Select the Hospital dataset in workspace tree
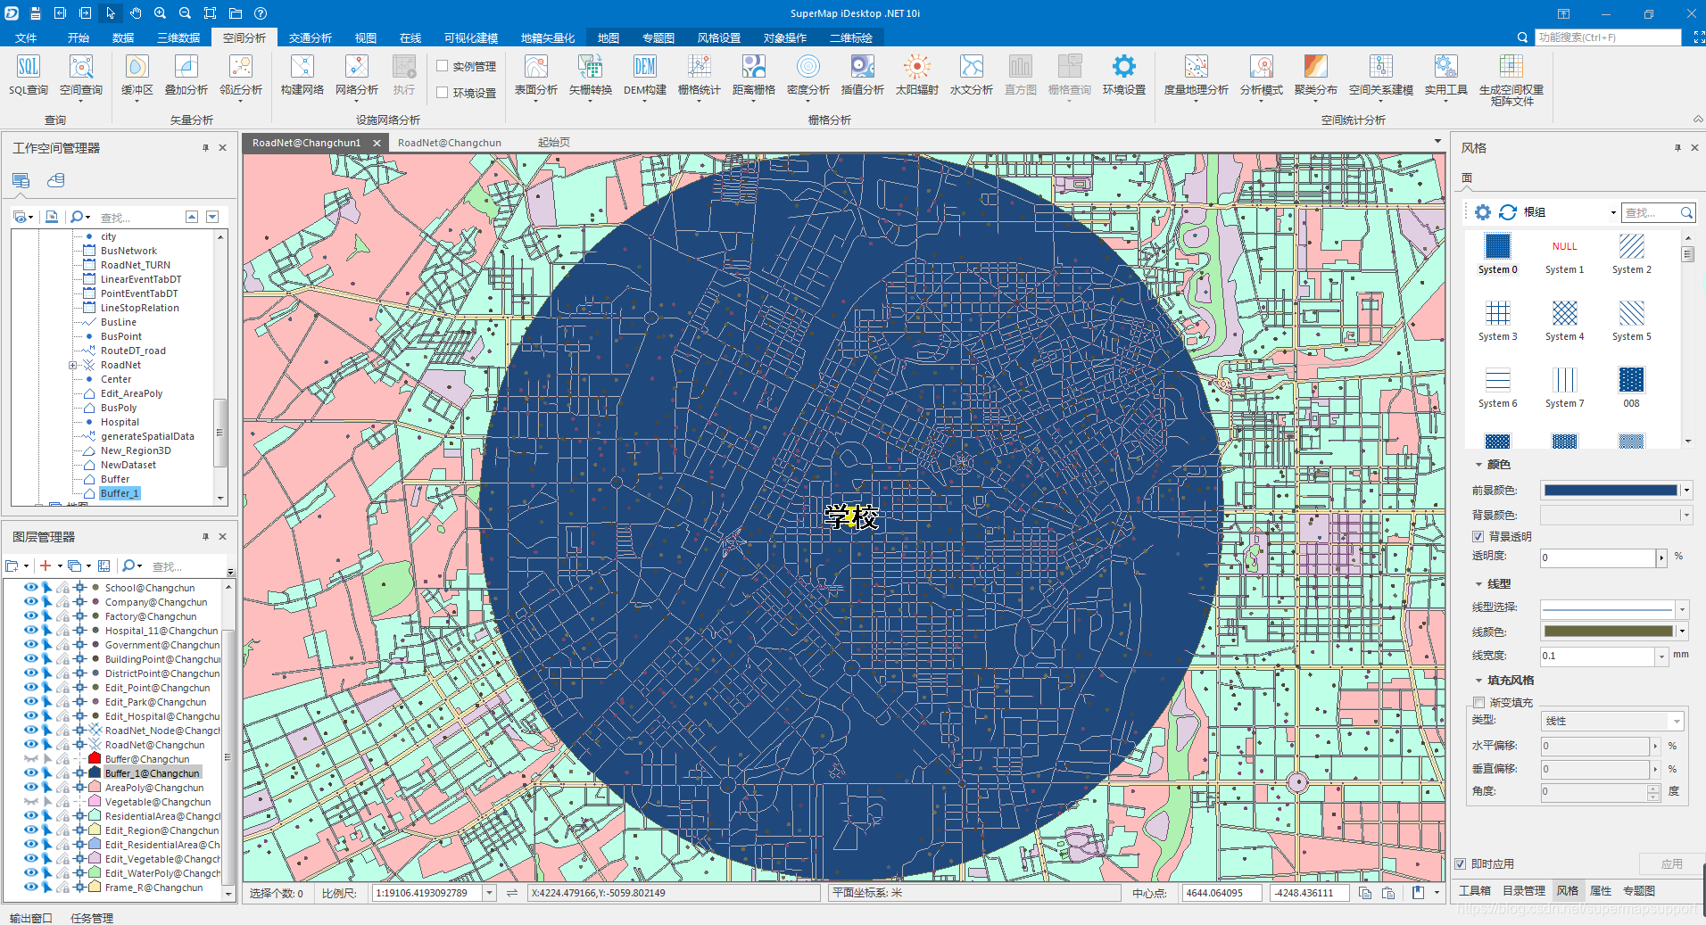 click(120, 422)
